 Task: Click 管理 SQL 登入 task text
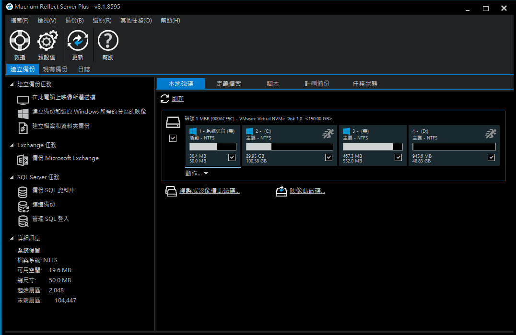(50, 219)
